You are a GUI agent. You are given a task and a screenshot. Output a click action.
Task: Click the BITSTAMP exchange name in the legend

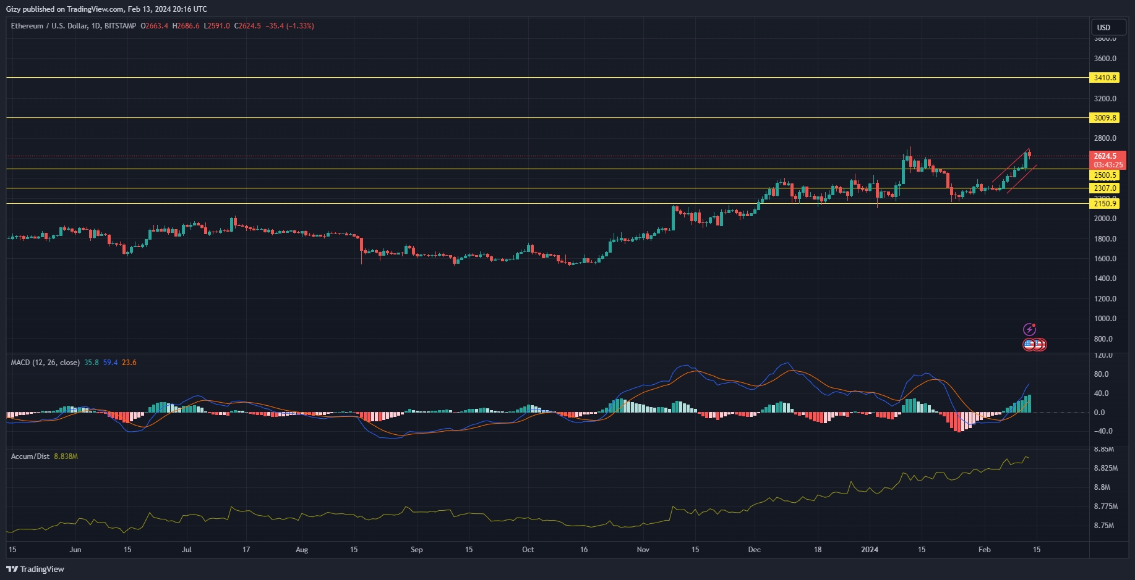click(120, 26)
